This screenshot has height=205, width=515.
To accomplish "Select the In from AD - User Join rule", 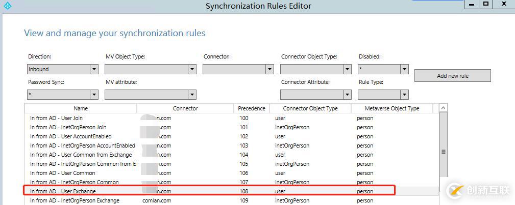I will (x=56, y=118).
